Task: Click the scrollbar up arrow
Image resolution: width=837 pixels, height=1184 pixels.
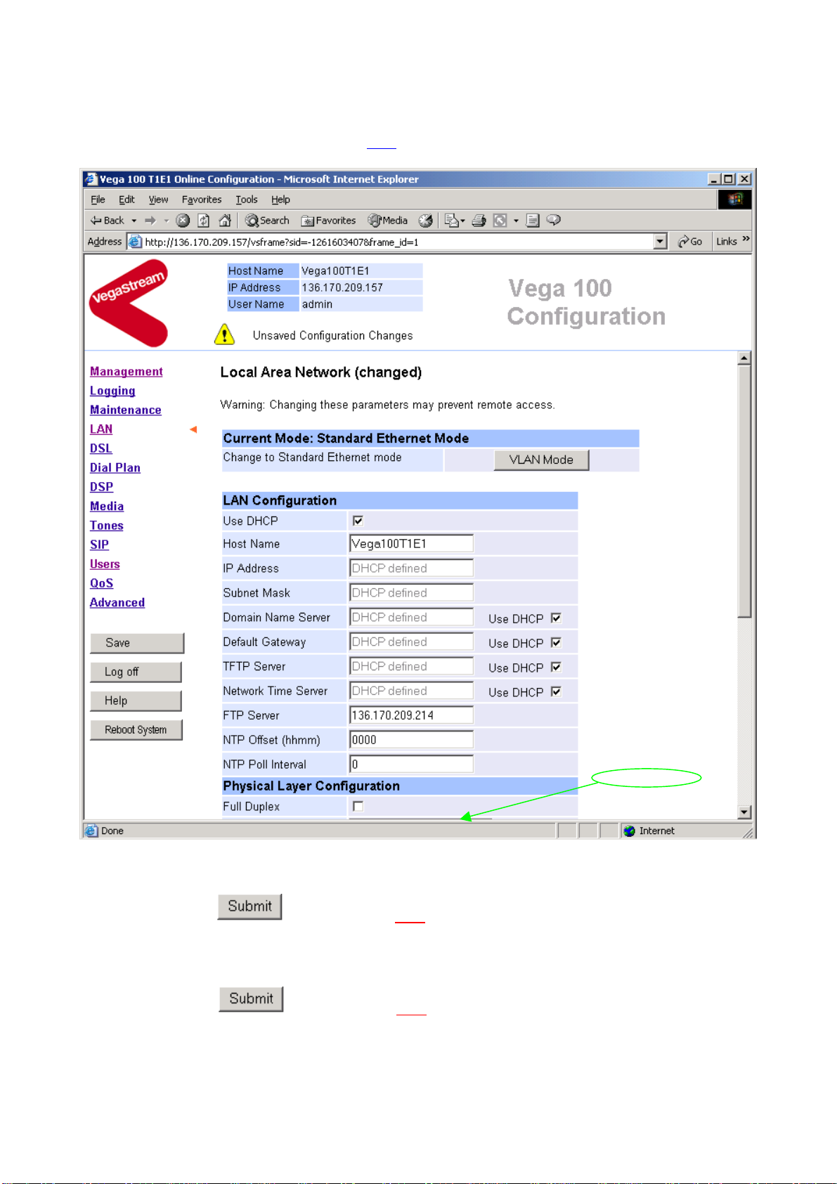Action: tap(744, 358)
